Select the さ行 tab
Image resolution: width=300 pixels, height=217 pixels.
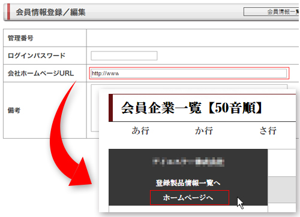point(268,131)
